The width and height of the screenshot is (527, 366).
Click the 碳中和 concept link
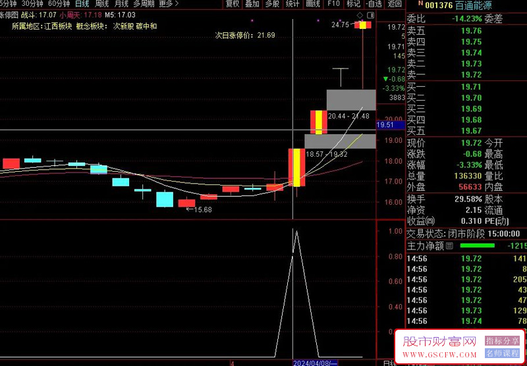146,26
